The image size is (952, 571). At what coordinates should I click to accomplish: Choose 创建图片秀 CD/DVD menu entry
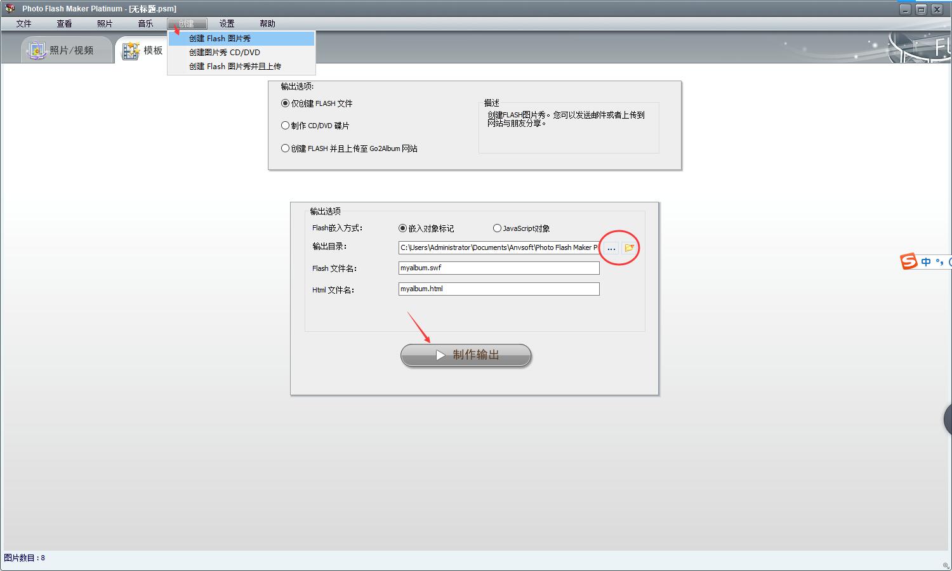point(241,53)
